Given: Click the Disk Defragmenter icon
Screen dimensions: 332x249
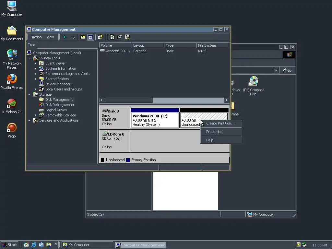Looking at the screenshot, I should [41, 105].
